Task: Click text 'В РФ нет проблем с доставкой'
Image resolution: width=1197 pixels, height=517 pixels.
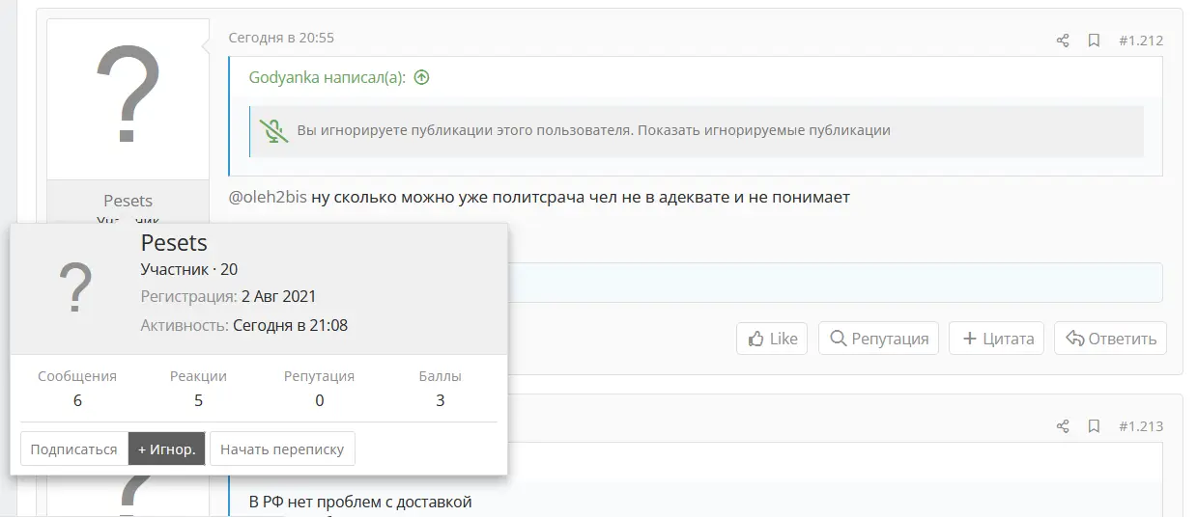Action: [x=359, y=503]
